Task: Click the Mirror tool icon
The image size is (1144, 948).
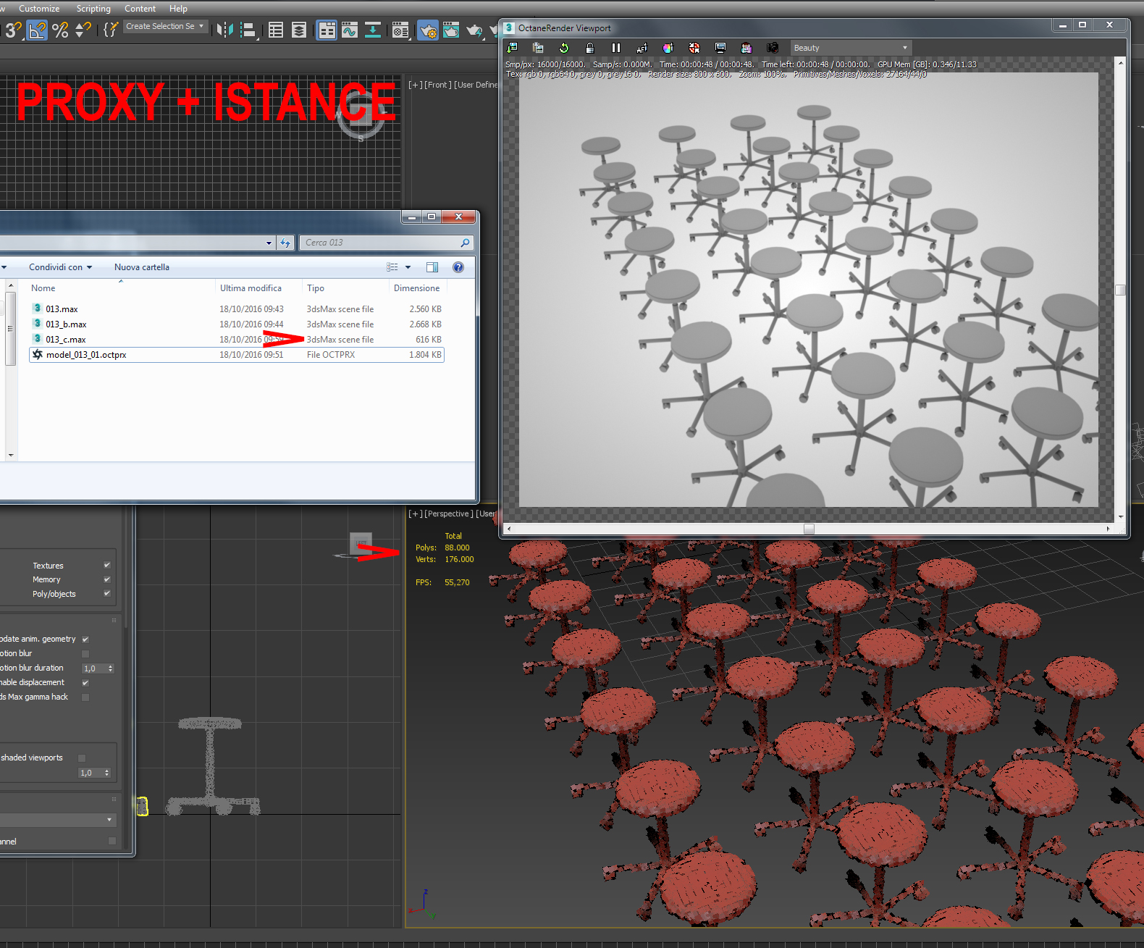Action: click(225, 30)
